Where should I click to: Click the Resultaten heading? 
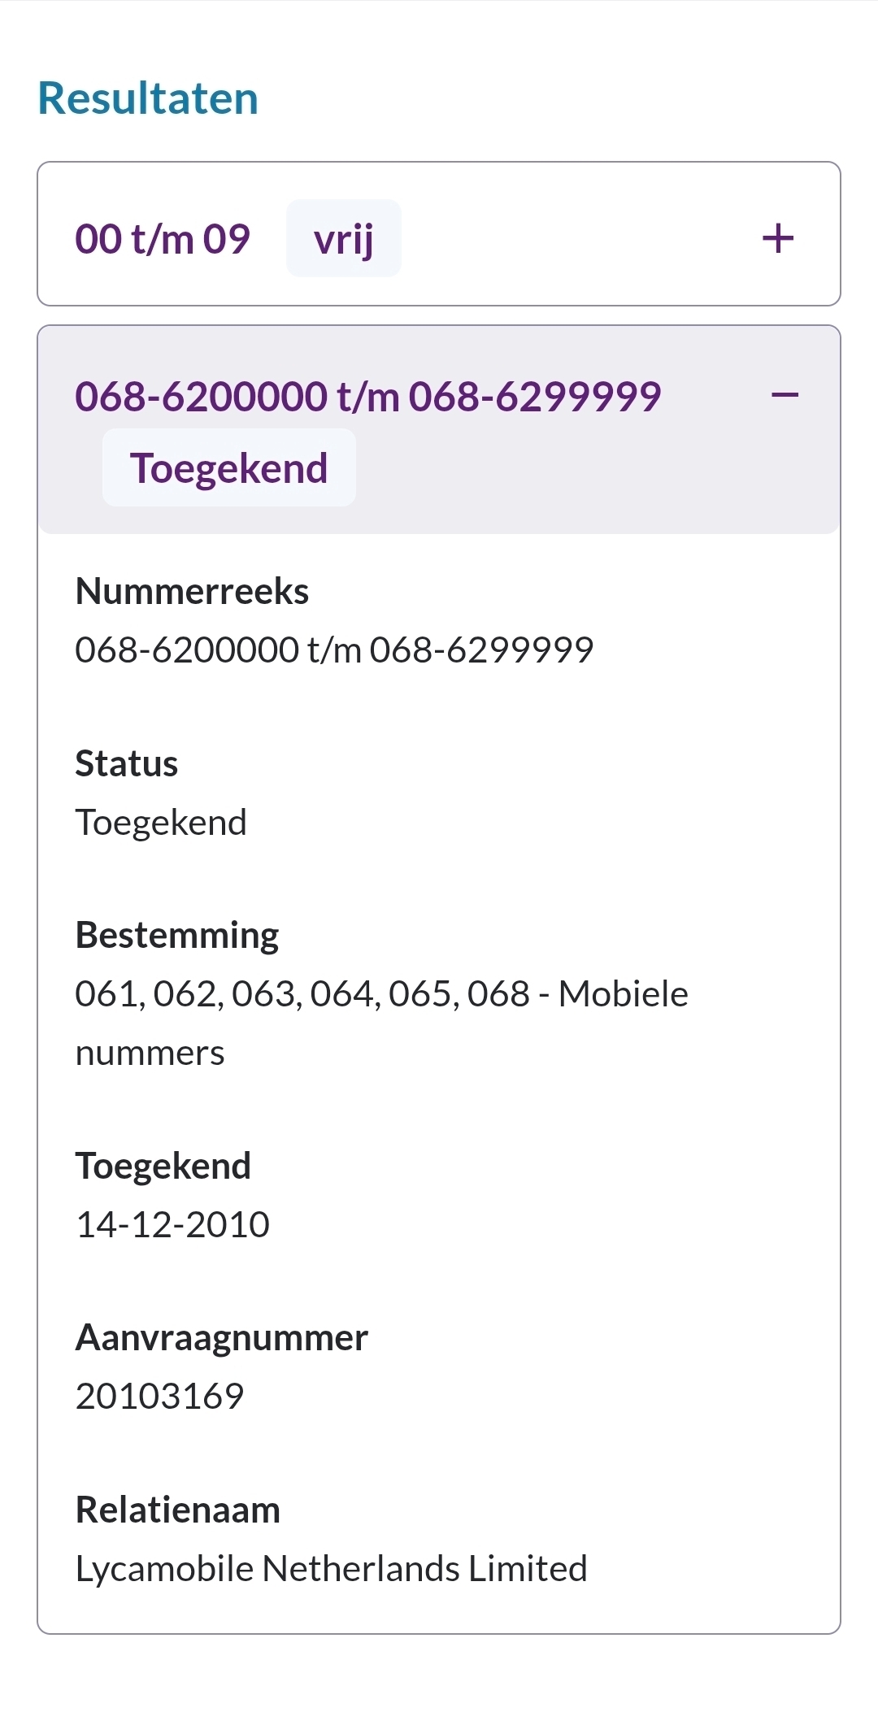pos(148,98)
